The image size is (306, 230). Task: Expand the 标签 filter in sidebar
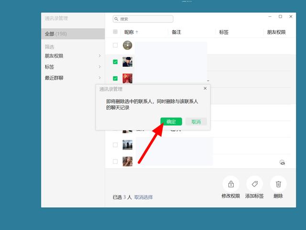pyautogui.click(x=99, y=67)
